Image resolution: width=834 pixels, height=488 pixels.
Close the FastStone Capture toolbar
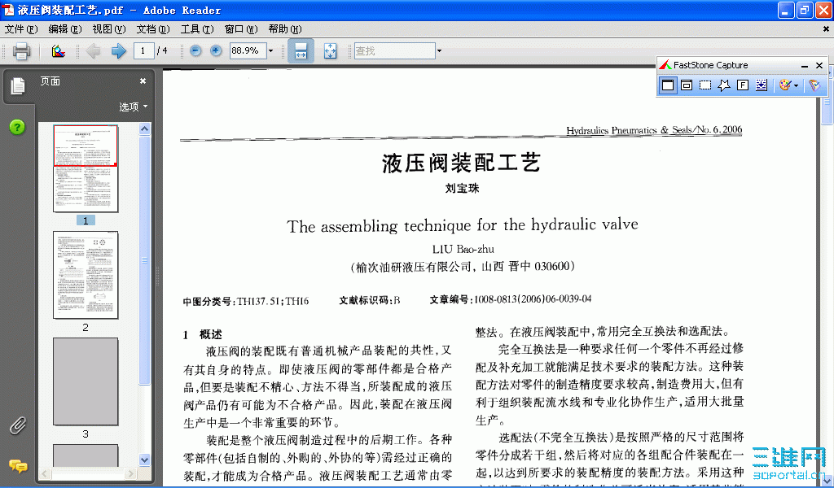coord(819,65)
